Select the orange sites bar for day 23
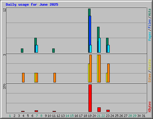Image resolution: width=153 pixels, height=119 pixels. (x=108, y=73)
